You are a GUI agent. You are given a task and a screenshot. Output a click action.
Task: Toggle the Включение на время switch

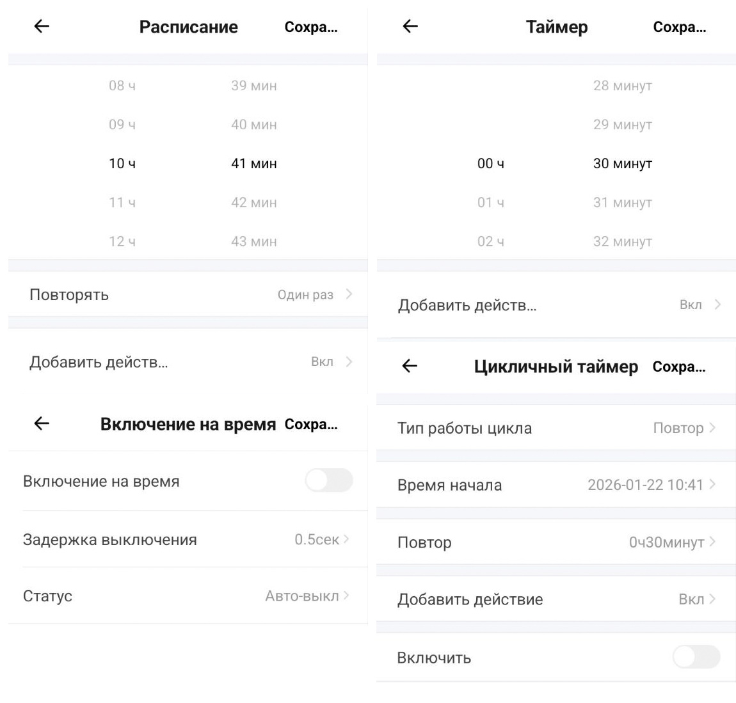coord(328,480)
